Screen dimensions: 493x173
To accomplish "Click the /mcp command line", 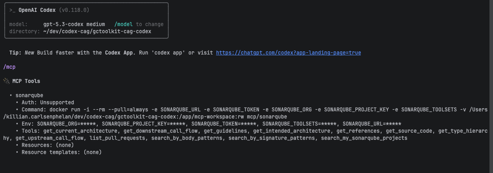I will (x=9, y=67).
